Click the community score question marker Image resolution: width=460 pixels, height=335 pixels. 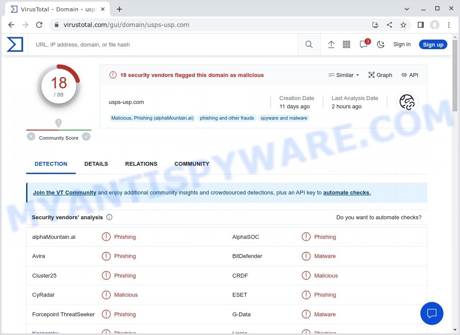click(58, 123)
